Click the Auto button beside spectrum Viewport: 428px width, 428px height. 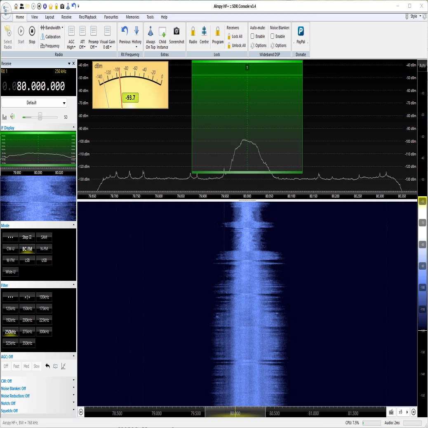[x=422, y=66]
